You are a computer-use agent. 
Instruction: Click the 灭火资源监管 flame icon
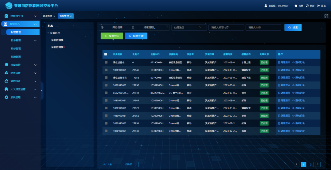6,89
